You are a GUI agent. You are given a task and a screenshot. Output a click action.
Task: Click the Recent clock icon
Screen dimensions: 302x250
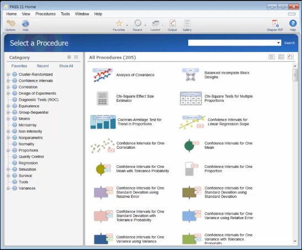pos(137,23)
